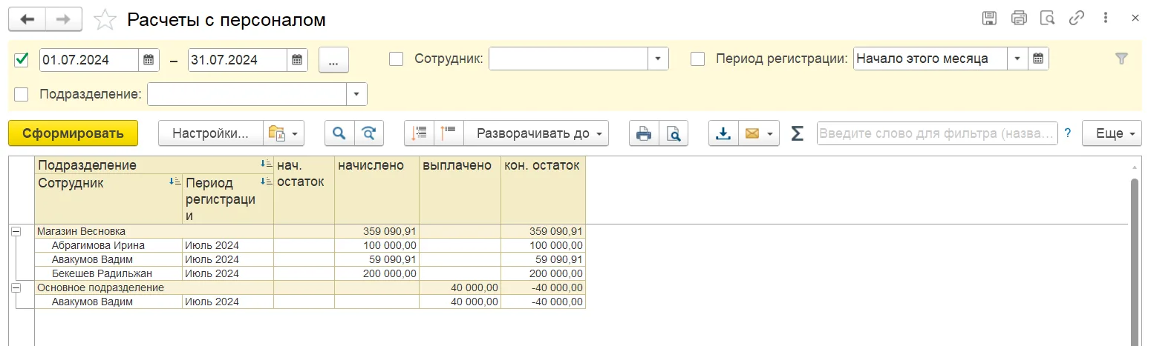The height and width of the screenshot is (346, 1151).
Task: Click the Сформировать button
Action: point(73,133)
